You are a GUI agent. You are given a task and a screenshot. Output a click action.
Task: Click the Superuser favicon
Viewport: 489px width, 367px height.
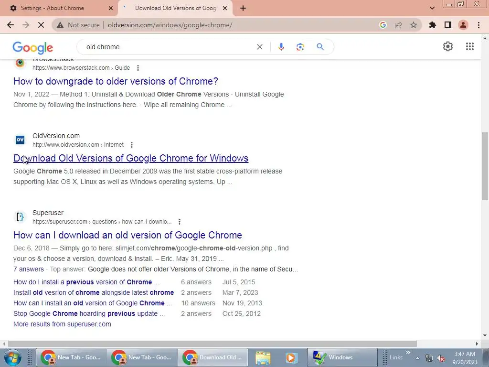[20, 216]
